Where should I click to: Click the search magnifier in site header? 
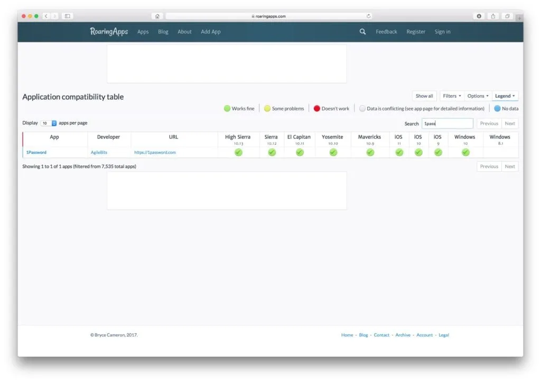(x=362, y=32)
